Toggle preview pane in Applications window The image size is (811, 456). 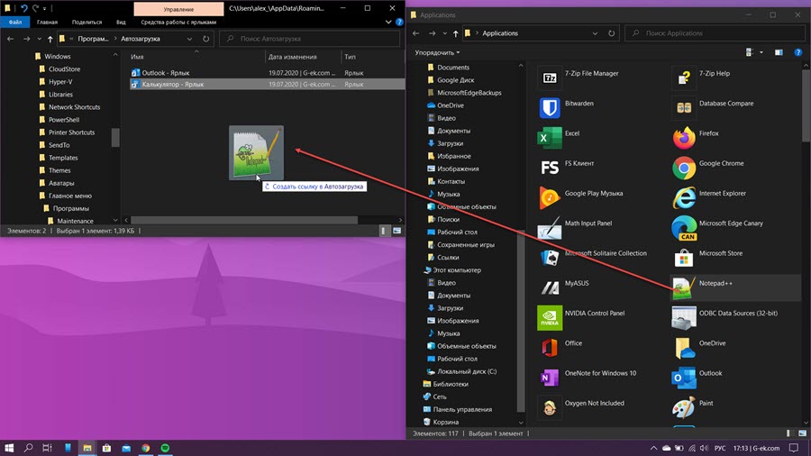point(779,52)
